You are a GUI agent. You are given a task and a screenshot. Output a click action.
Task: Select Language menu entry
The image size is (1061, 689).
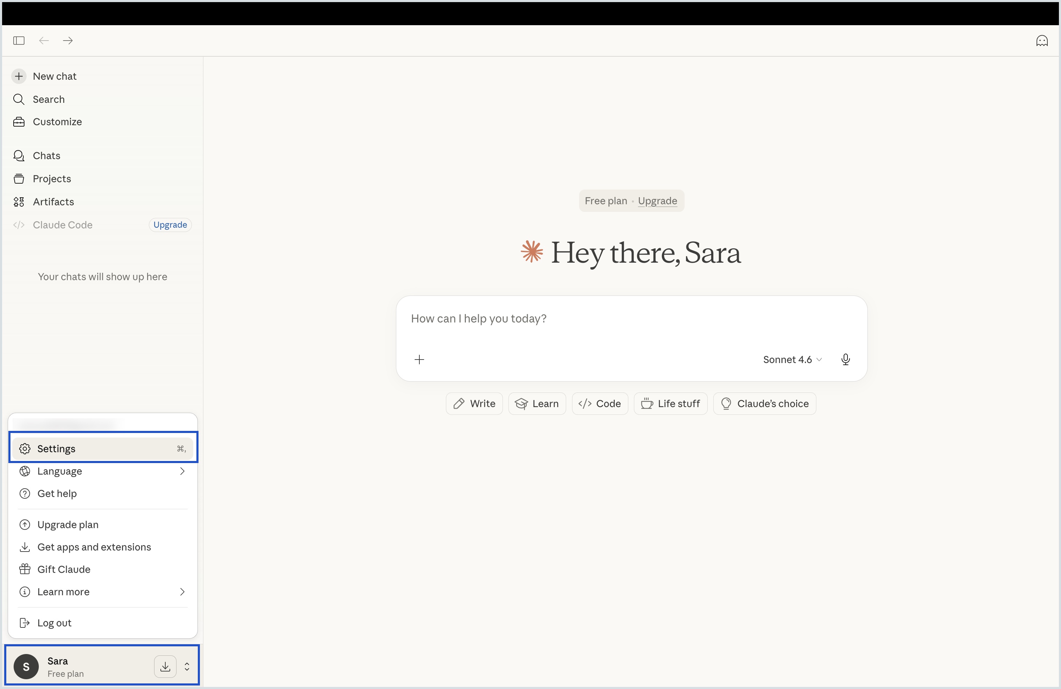tap(103, 471)
